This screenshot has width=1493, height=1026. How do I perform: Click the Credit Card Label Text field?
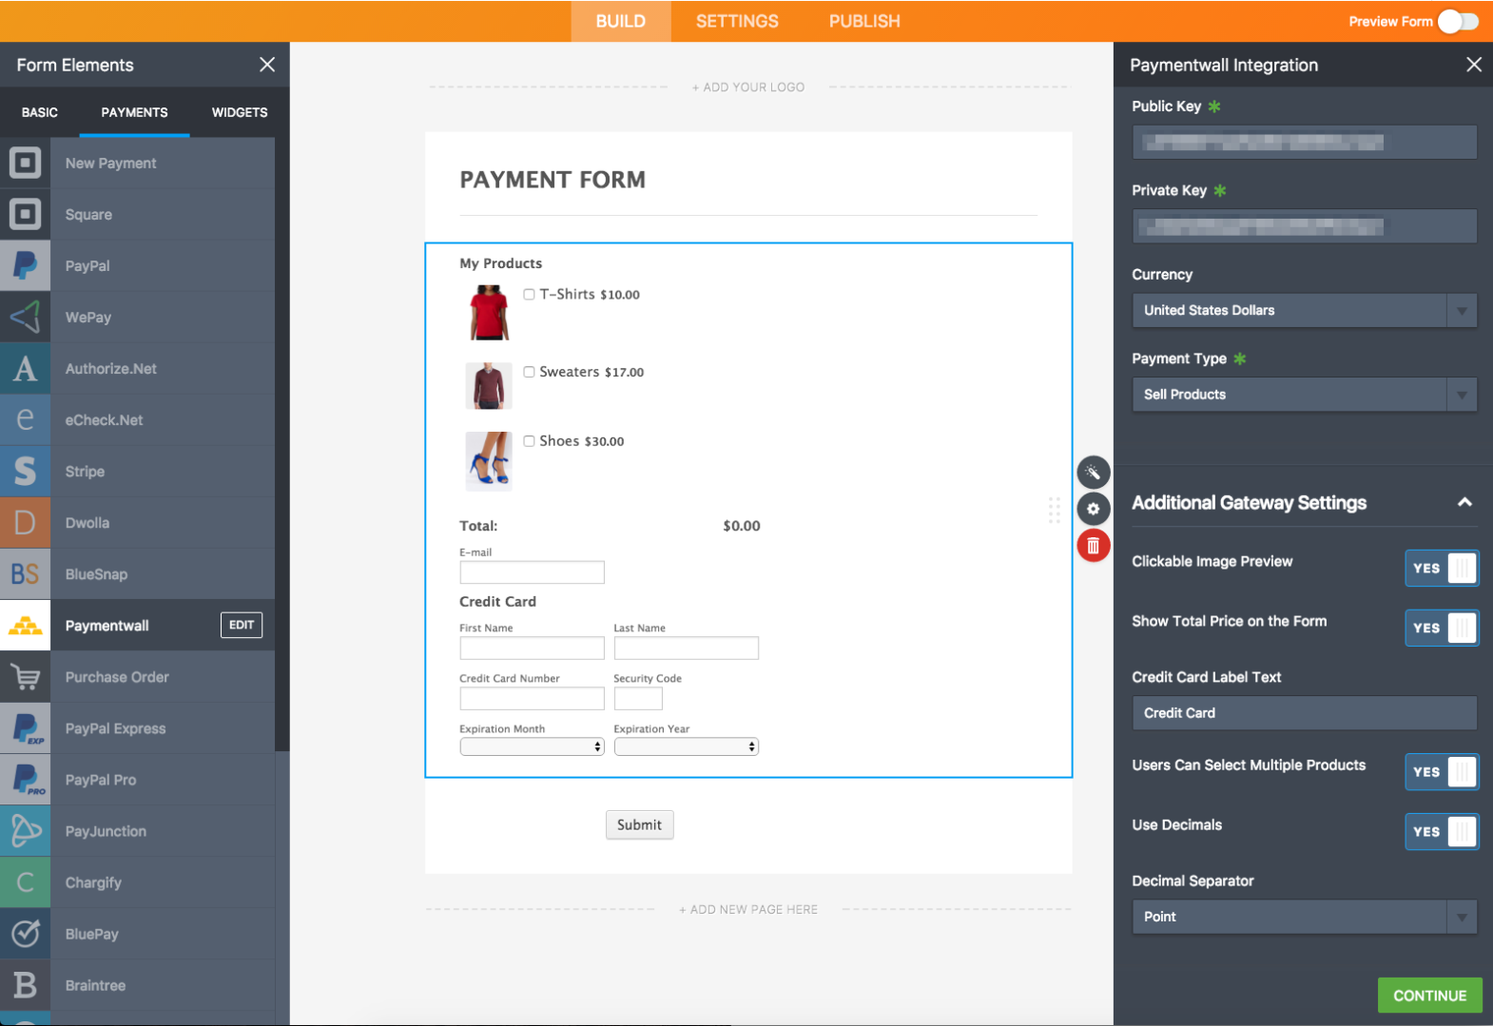1304,713
